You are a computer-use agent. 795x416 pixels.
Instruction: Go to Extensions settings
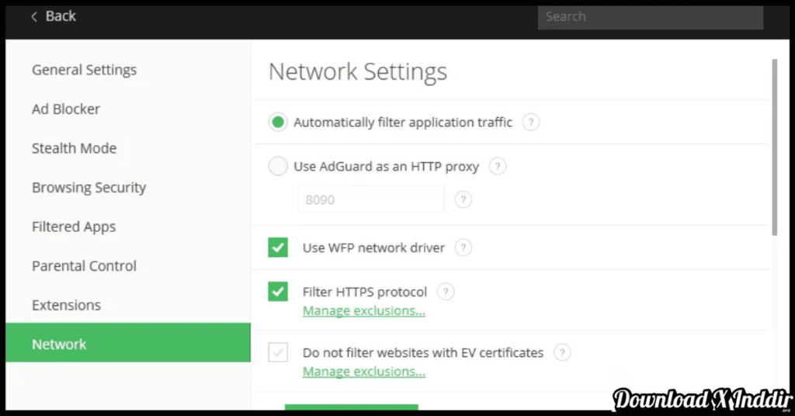pyautogui.click(x=67, y=305)
